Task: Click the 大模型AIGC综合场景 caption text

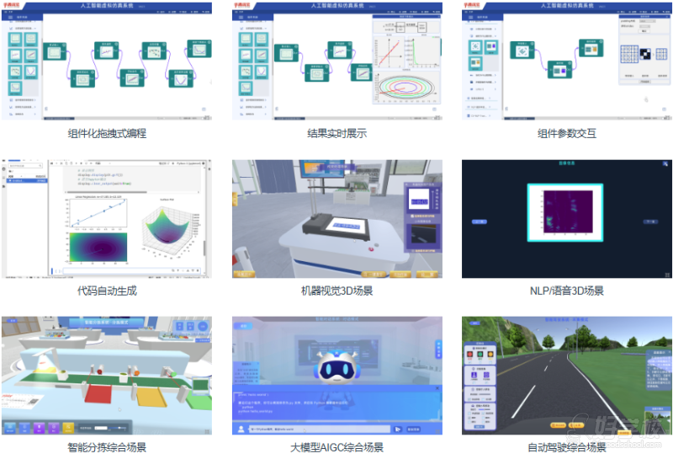Action: [x=336, y=448]
